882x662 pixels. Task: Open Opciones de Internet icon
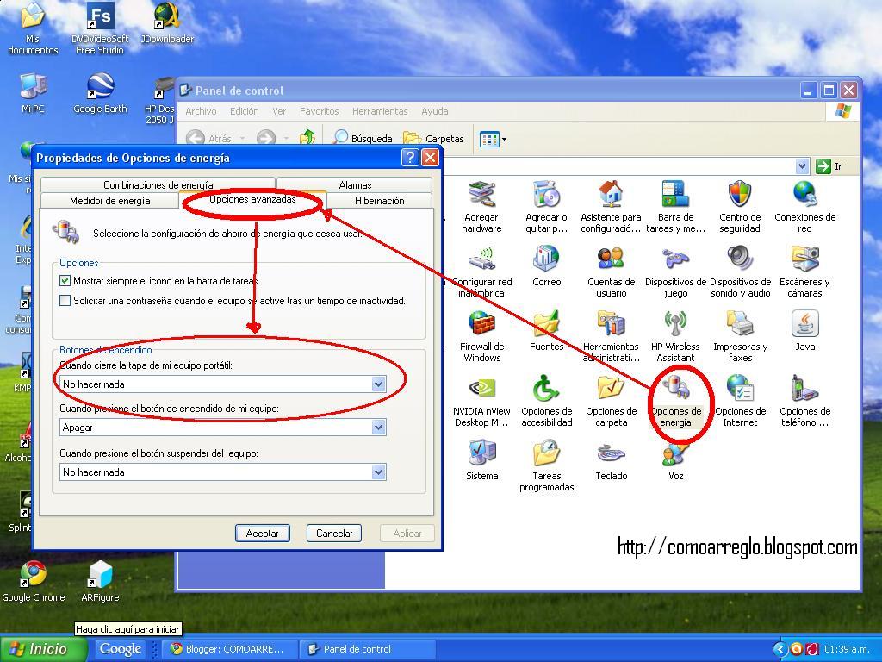point(740,389)
